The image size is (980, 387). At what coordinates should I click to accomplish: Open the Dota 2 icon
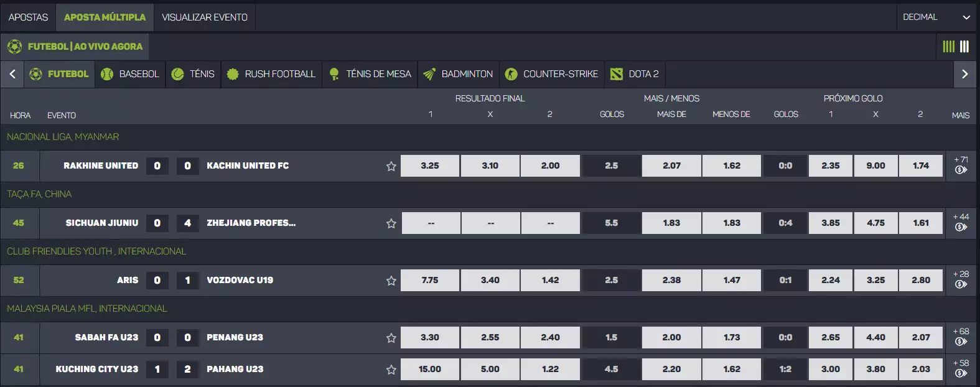pyautogui.click(x=617, y=74)
